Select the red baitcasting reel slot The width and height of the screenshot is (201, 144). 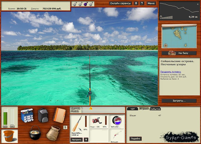[99, 122]
